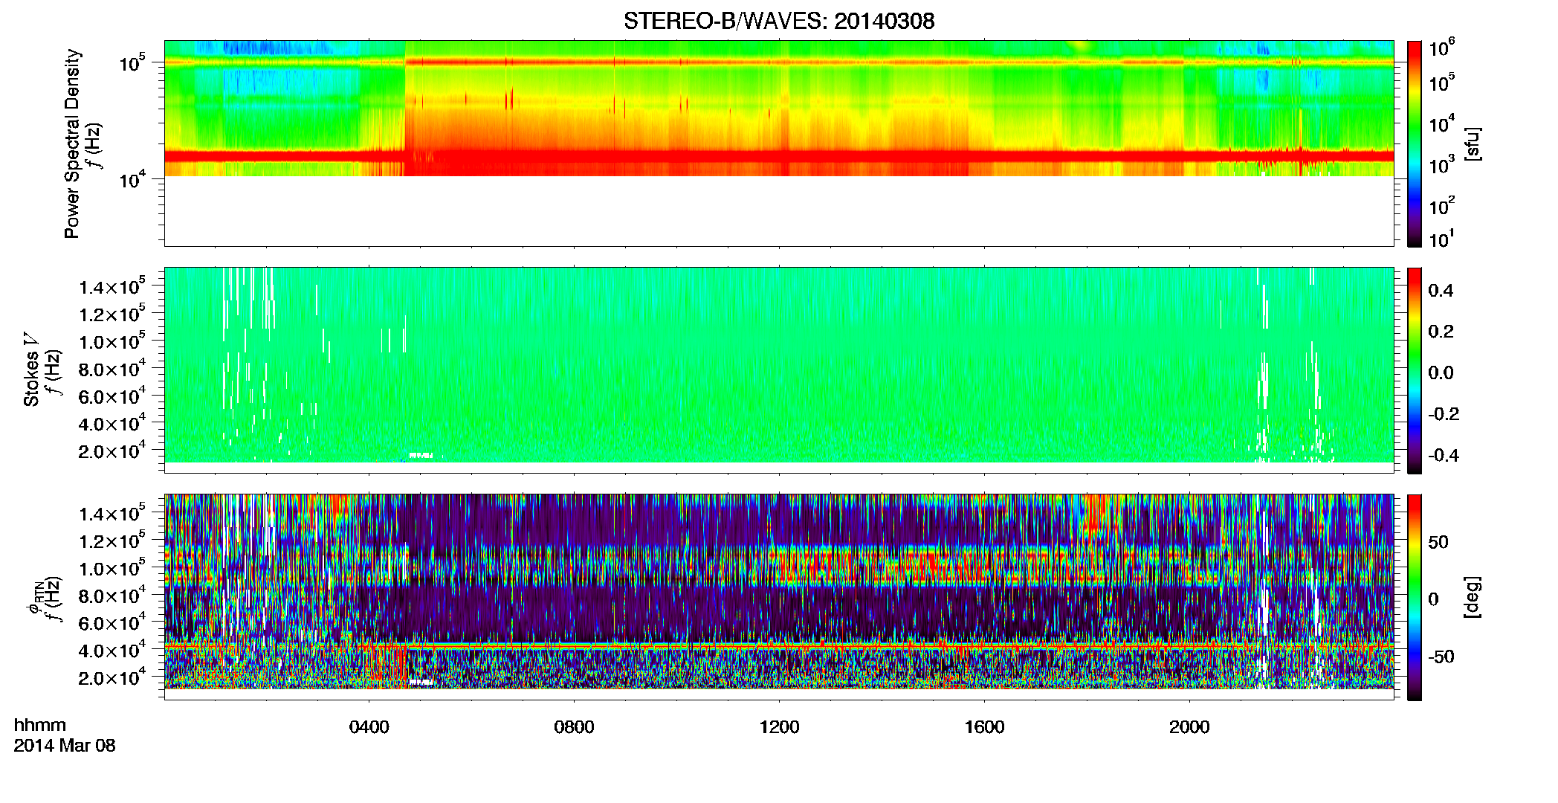Click the φRTN degree colorbar

pos(1415,597)
